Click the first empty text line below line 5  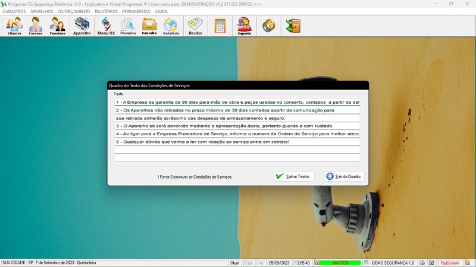coord(237,150)
